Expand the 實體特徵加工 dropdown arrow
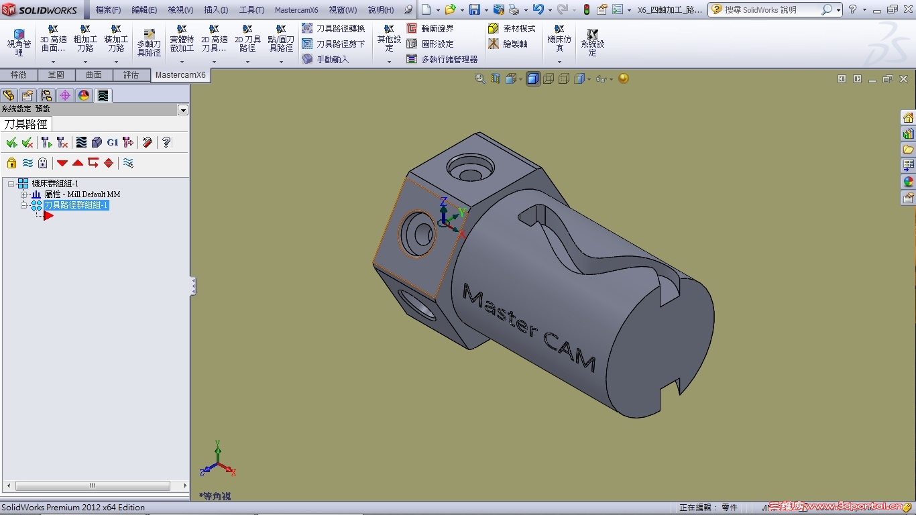 [x=182, y=62]
